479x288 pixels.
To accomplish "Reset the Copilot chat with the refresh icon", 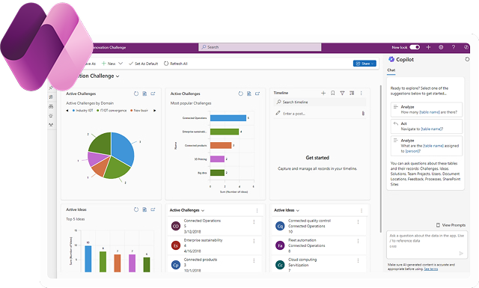I will (x=467, y=59).
